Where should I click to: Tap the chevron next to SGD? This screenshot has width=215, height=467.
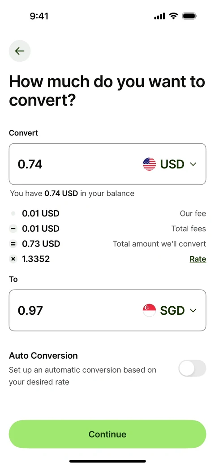[193, 310]
